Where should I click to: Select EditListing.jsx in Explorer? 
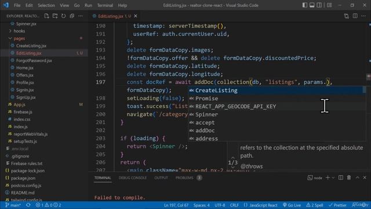click(x=28, y=53)
